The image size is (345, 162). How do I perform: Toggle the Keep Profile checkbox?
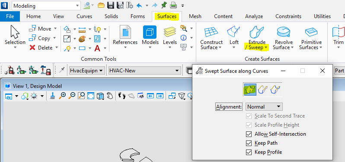pos(249,152)
